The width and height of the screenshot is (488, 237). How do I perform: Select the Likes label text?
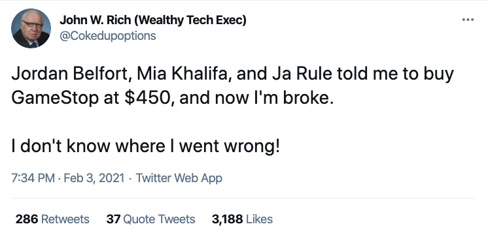point(259,219)
